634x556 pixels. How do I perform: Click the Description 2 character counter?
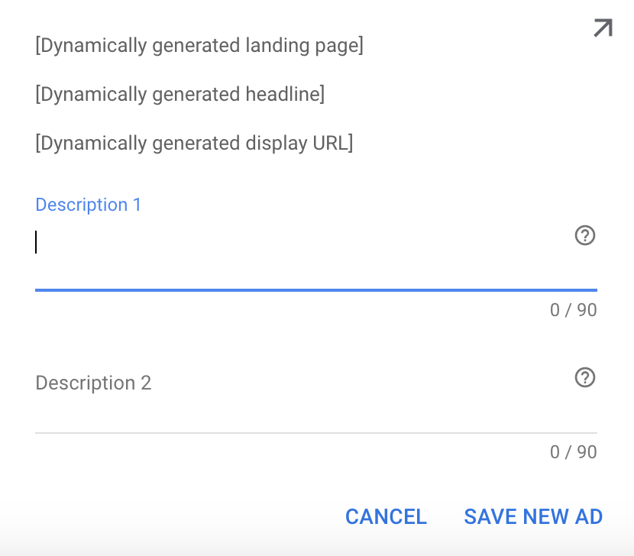pyautogui.click(x=573, y=452)
